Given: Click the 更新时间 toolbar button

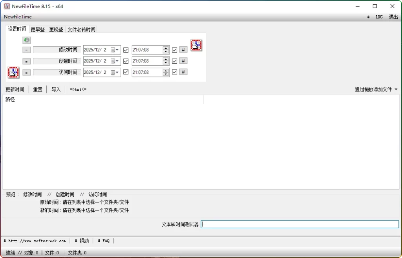Looking at the screenshot, I should (15, 89).
